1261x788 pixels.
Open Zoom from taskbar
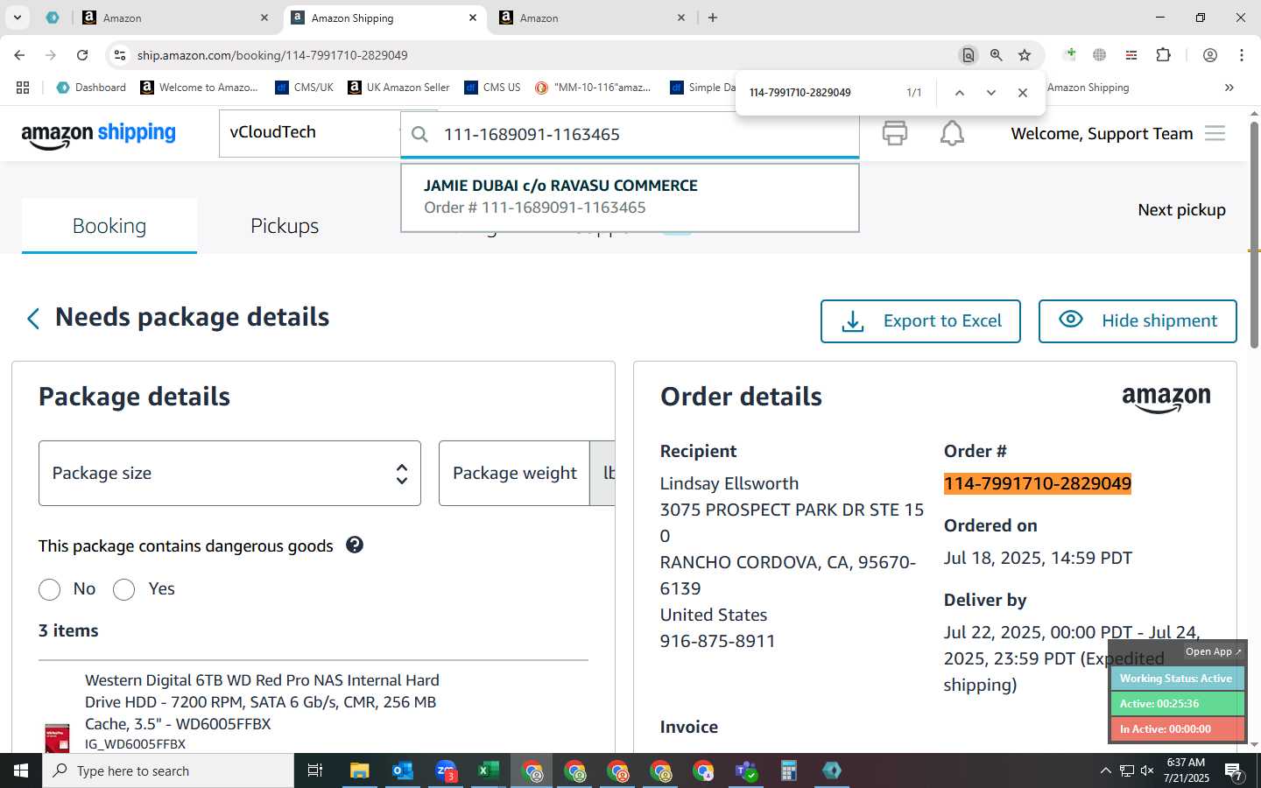[x=446, y=770]
